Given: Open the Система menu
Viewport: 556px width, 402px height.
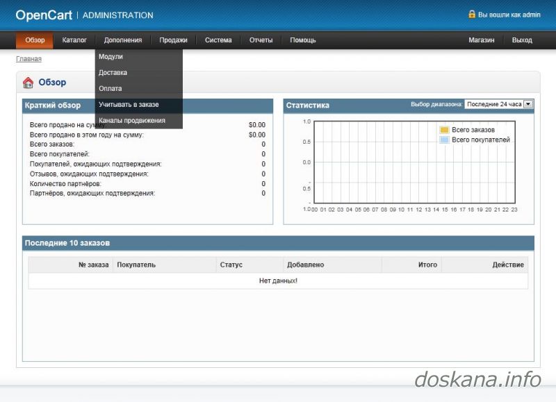Looking at the screenshot, I should [x=218, y=40].
